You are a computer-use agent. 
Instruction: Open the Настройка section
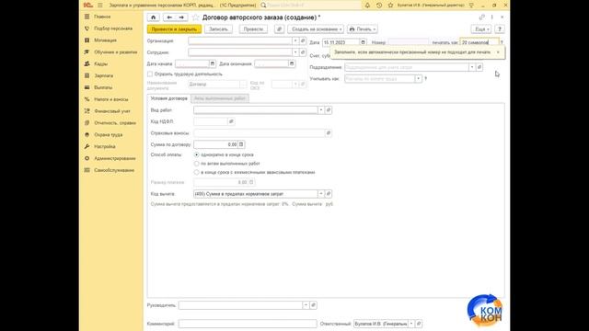(104, 146)
